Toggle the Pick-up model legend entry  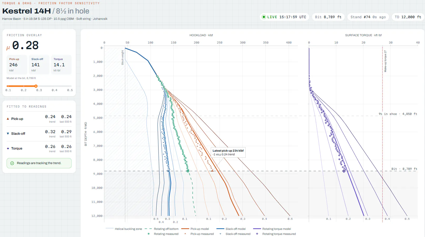[195, 229]
